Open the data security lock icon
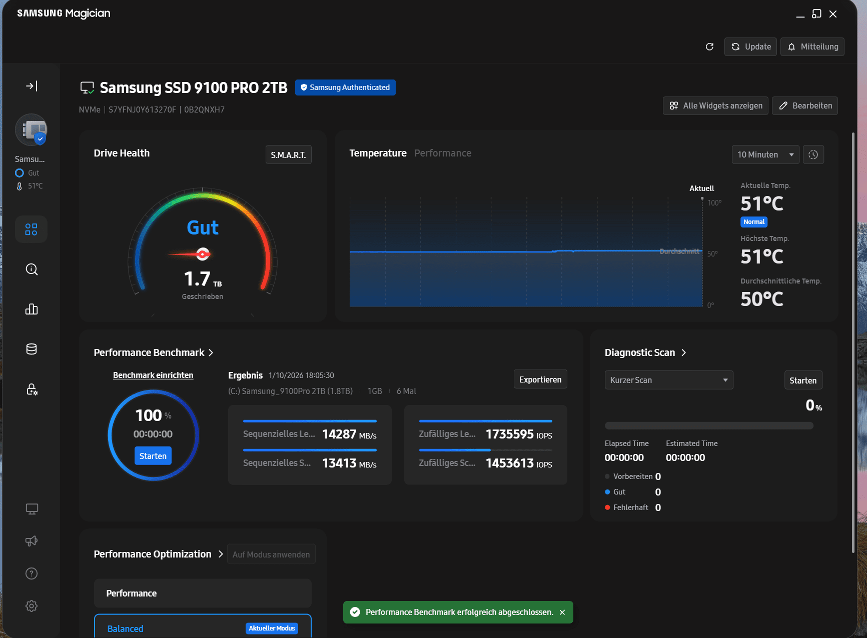The height and width of the screenshot is (638, 867). pos(32,389)
